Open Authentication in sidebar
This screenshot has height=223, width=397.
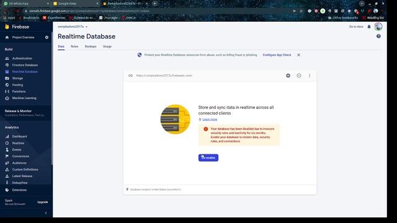pyautogui.click(x=22, y=58)
